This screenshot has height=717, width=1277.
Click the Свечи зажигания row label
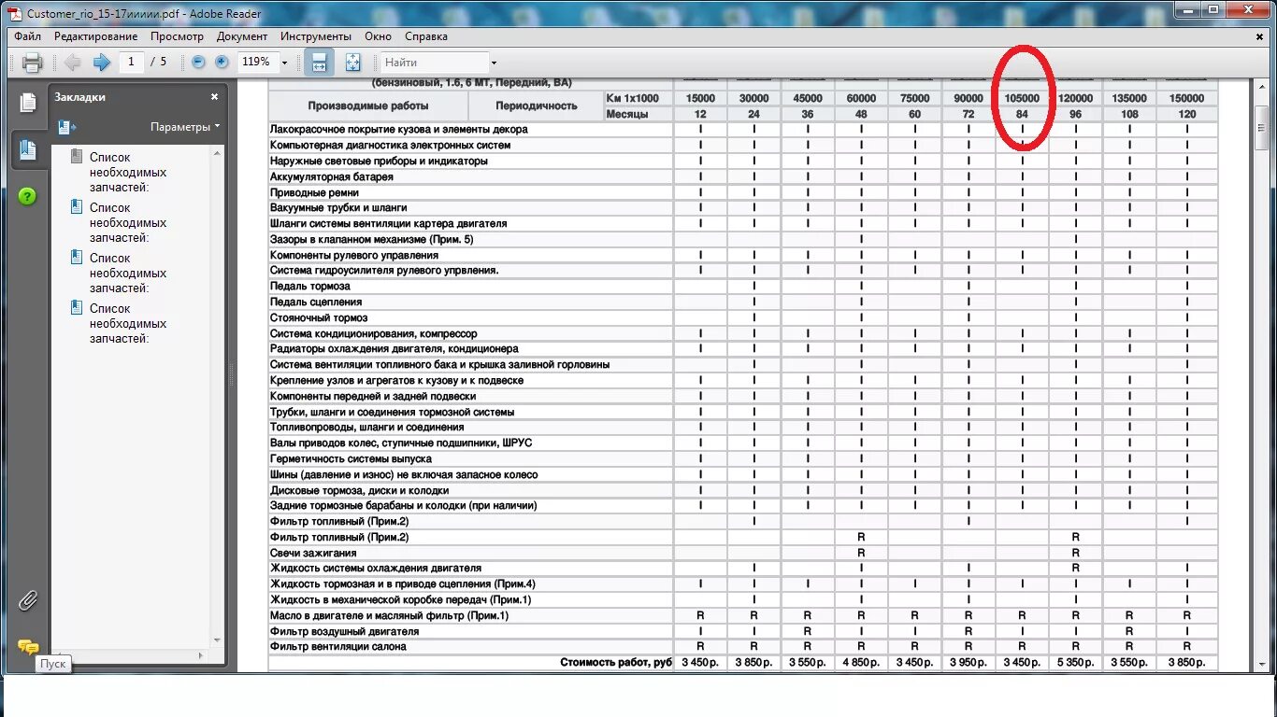313,553
